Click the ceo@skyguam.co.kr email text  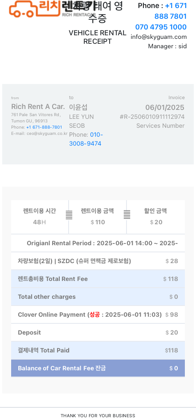pos(47,134)
